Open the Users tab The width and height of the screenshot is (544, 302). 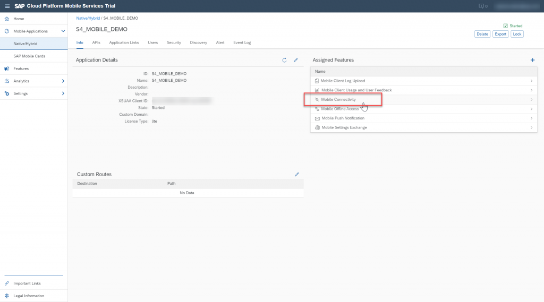152,42
